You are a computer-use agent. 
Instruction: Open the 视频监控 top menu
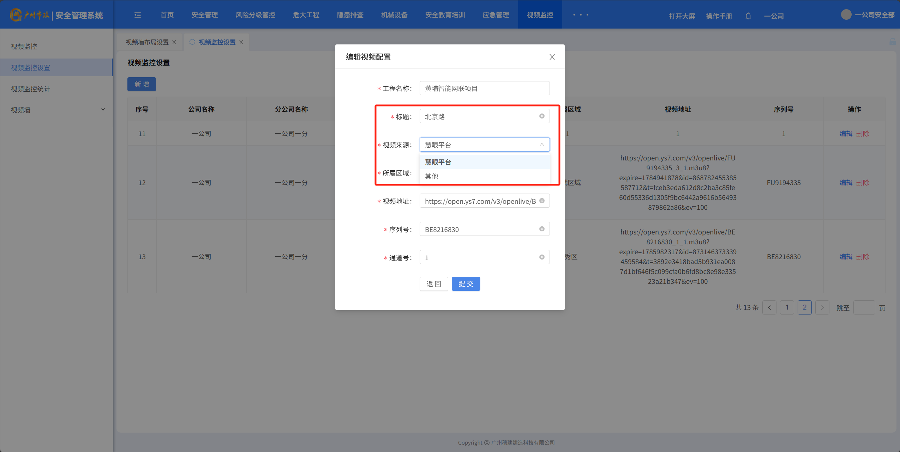(x=540, y=15)
